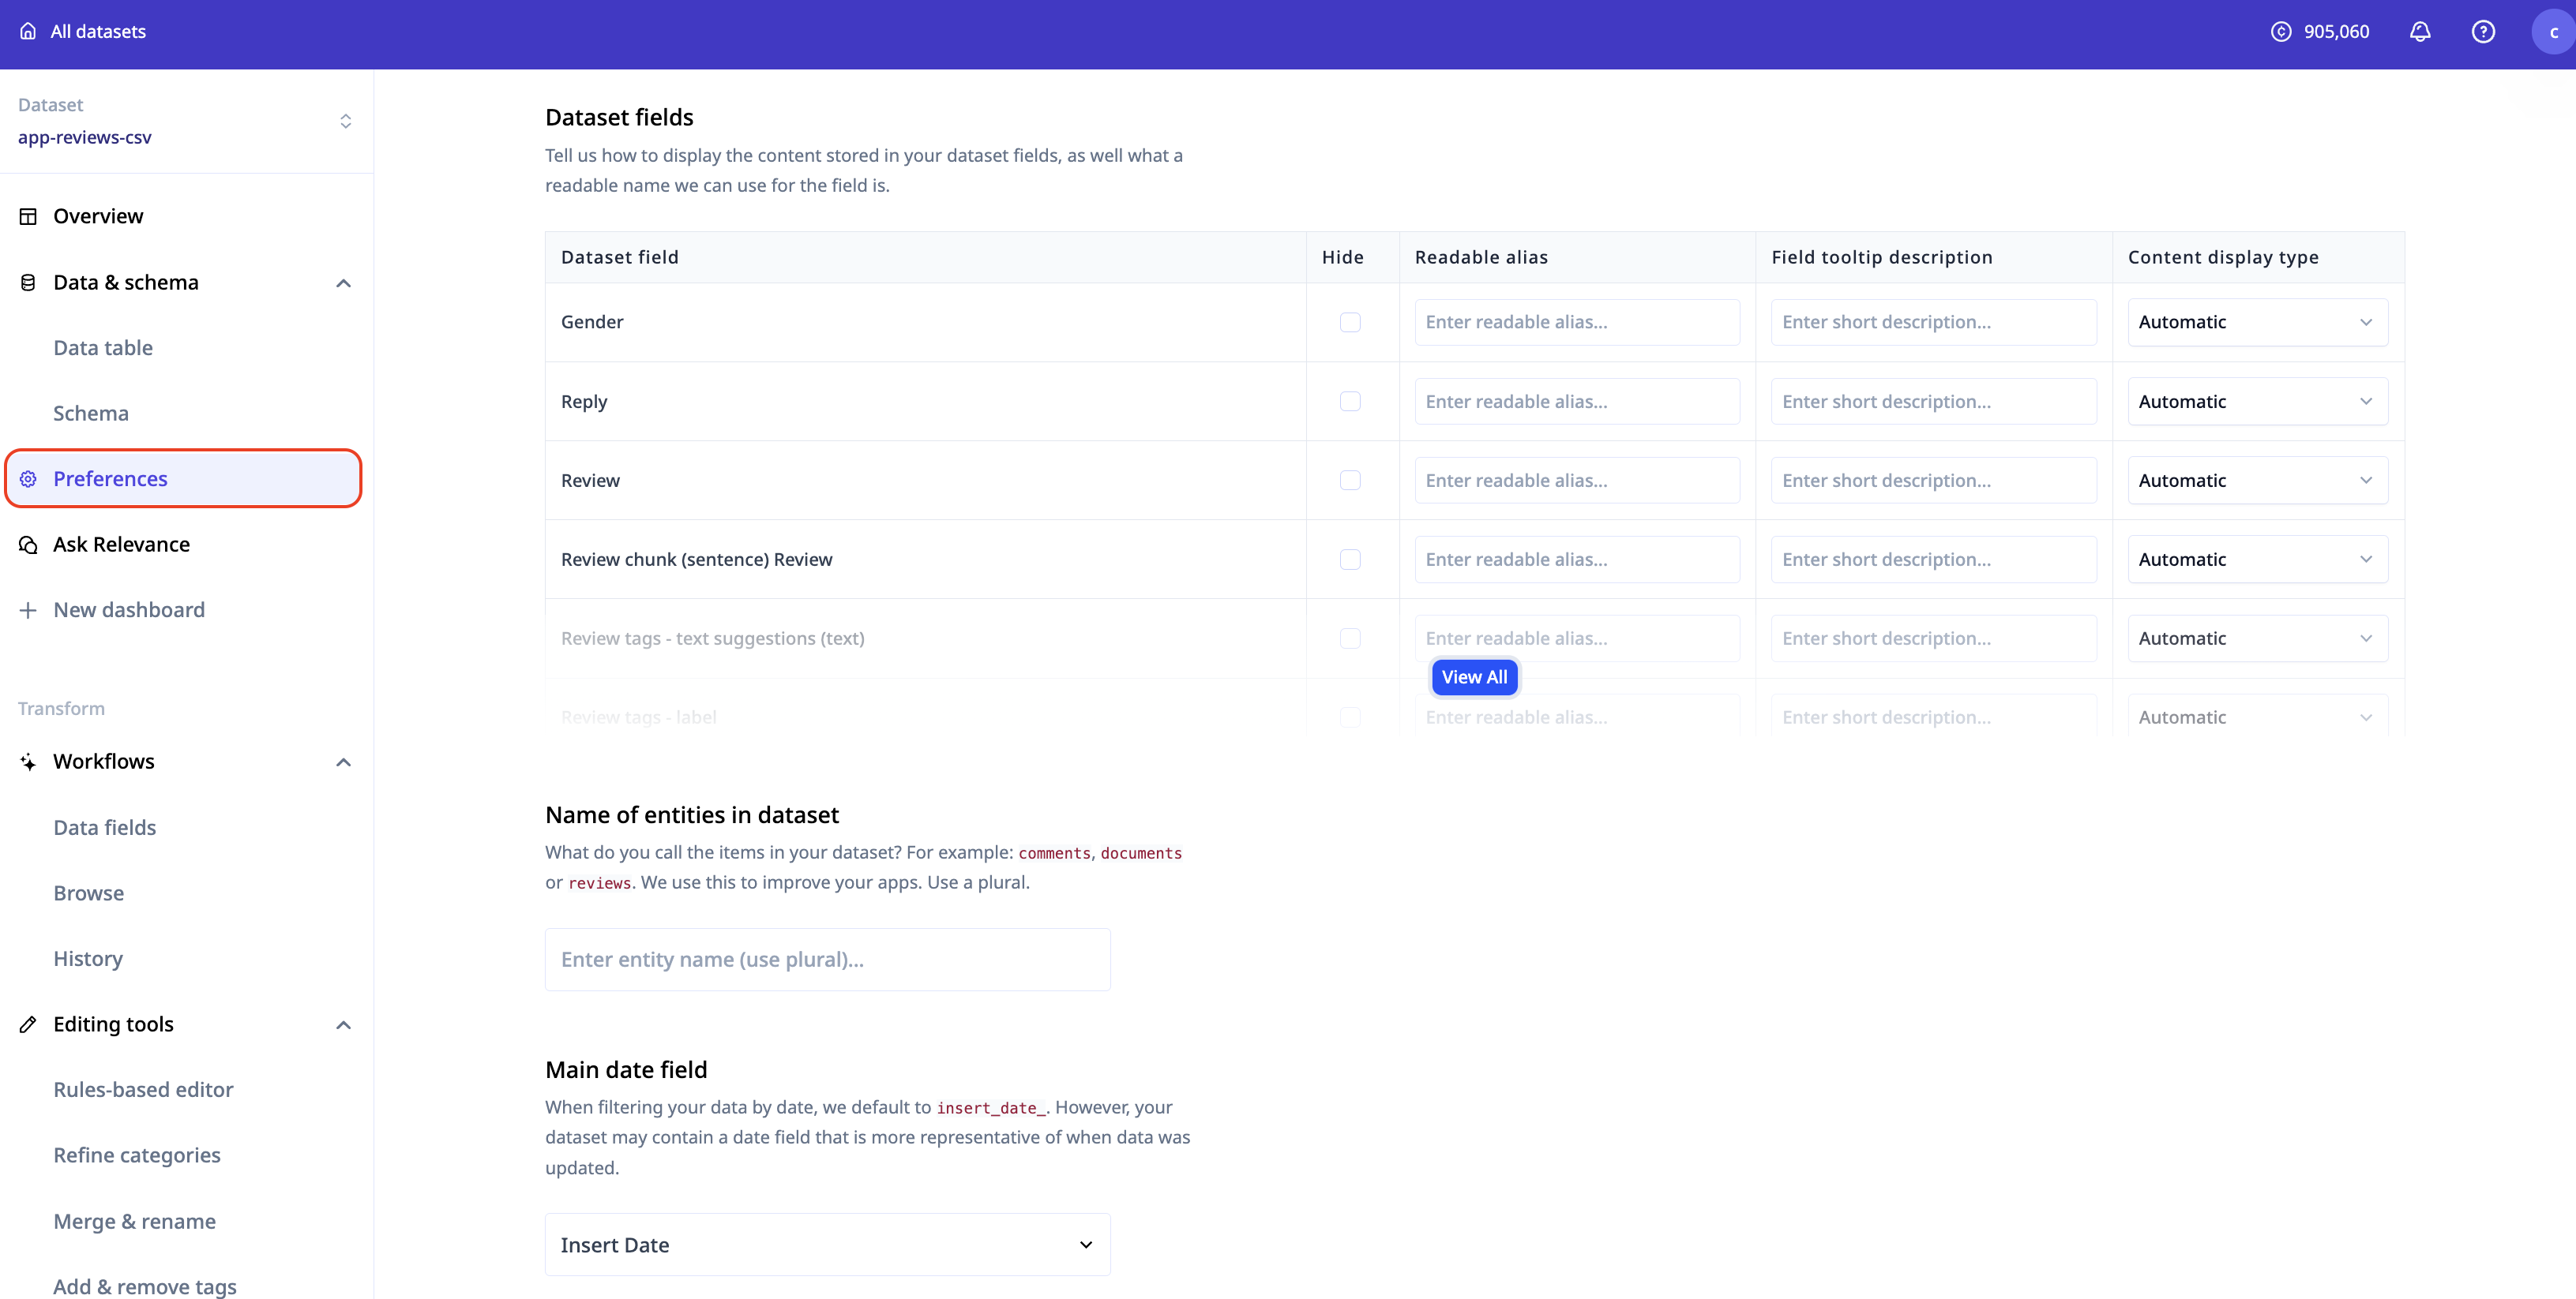Toggle Hide checkbox in the Review row
Image resolution: width=2576 pixels, height=1299 pixels.
1350,481
